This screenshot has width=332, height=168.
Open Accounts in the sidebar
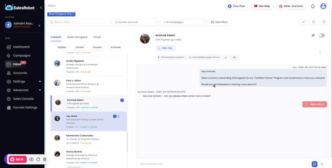point(20,73)
